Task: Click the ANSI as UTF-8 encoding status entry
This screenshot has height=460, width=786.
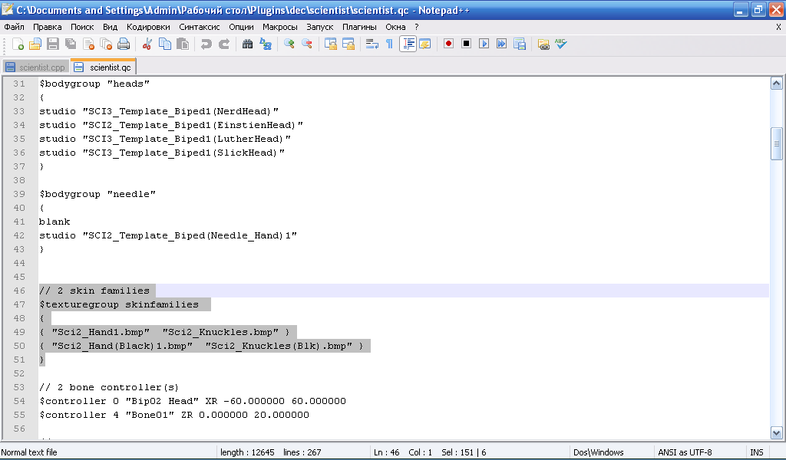Action: pos(685,452)
